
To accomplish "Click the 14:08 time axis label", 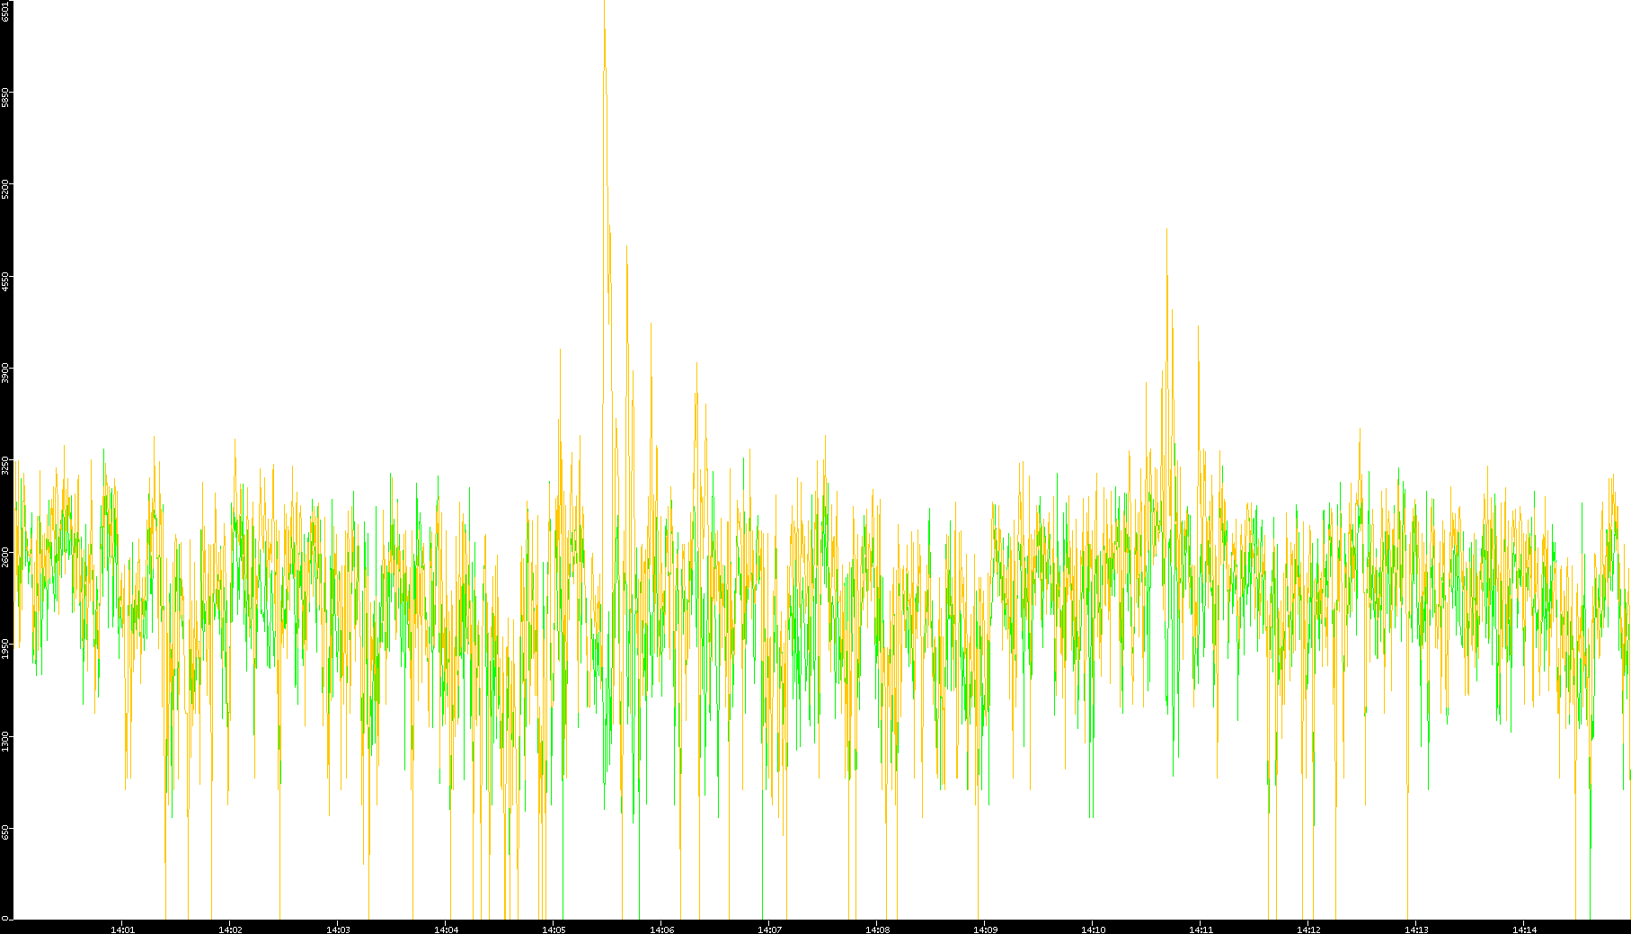I will 877,929.
